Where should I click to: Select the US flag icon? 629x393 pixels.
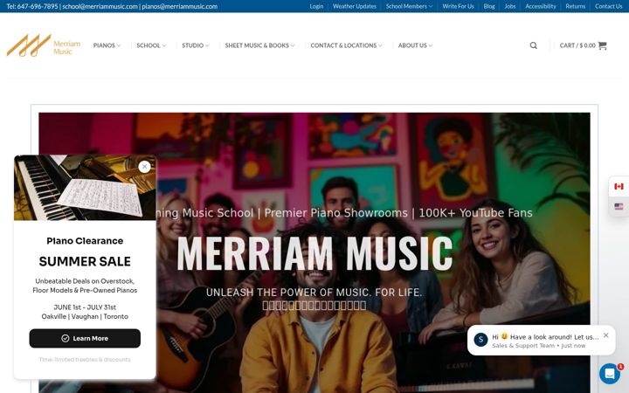coord(619,206)
